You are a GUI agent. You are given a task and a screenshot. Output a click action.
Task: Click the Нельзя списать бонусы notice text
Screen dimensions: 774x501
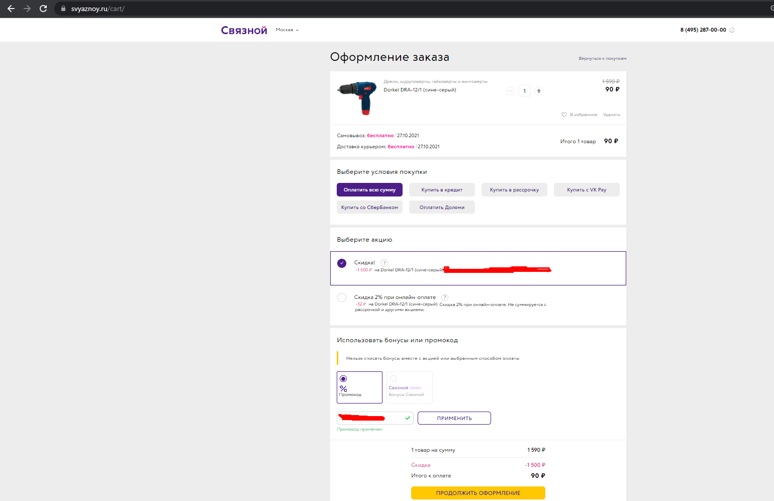433,358
